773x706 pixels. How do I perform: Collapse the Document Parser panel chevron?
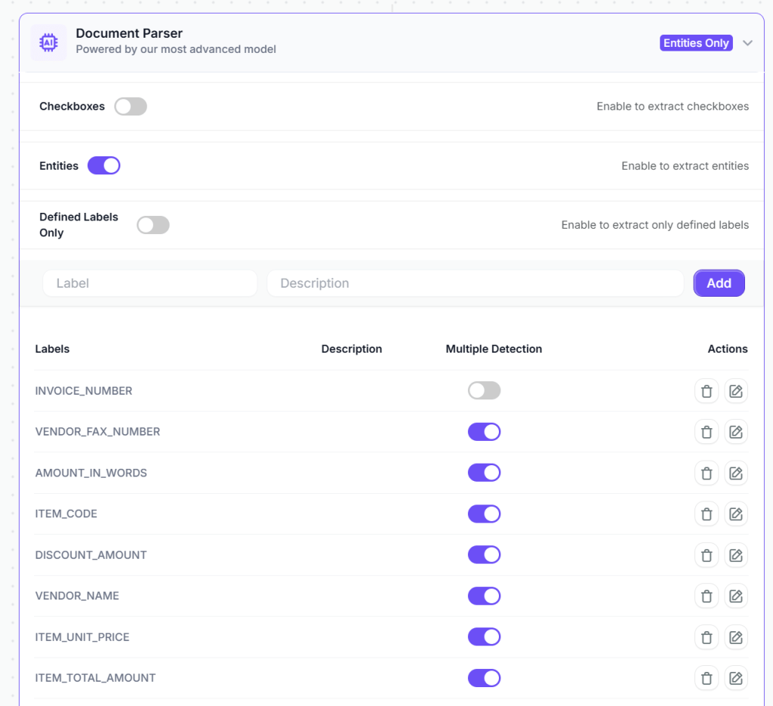[x=747, y=43]
